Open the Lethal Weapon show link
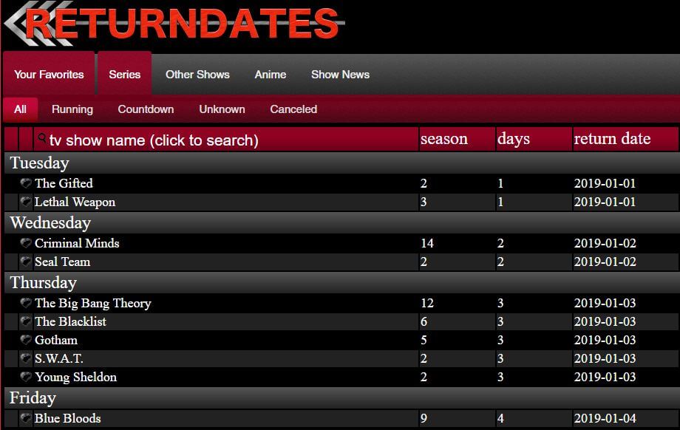This screenshot has width=680, height=430. coord(75,202)
